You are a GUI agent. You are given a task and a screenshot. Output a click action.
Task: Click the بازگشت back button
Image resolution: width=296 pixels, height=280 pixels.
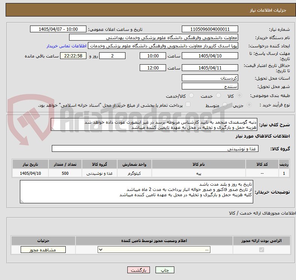point(139,270)
